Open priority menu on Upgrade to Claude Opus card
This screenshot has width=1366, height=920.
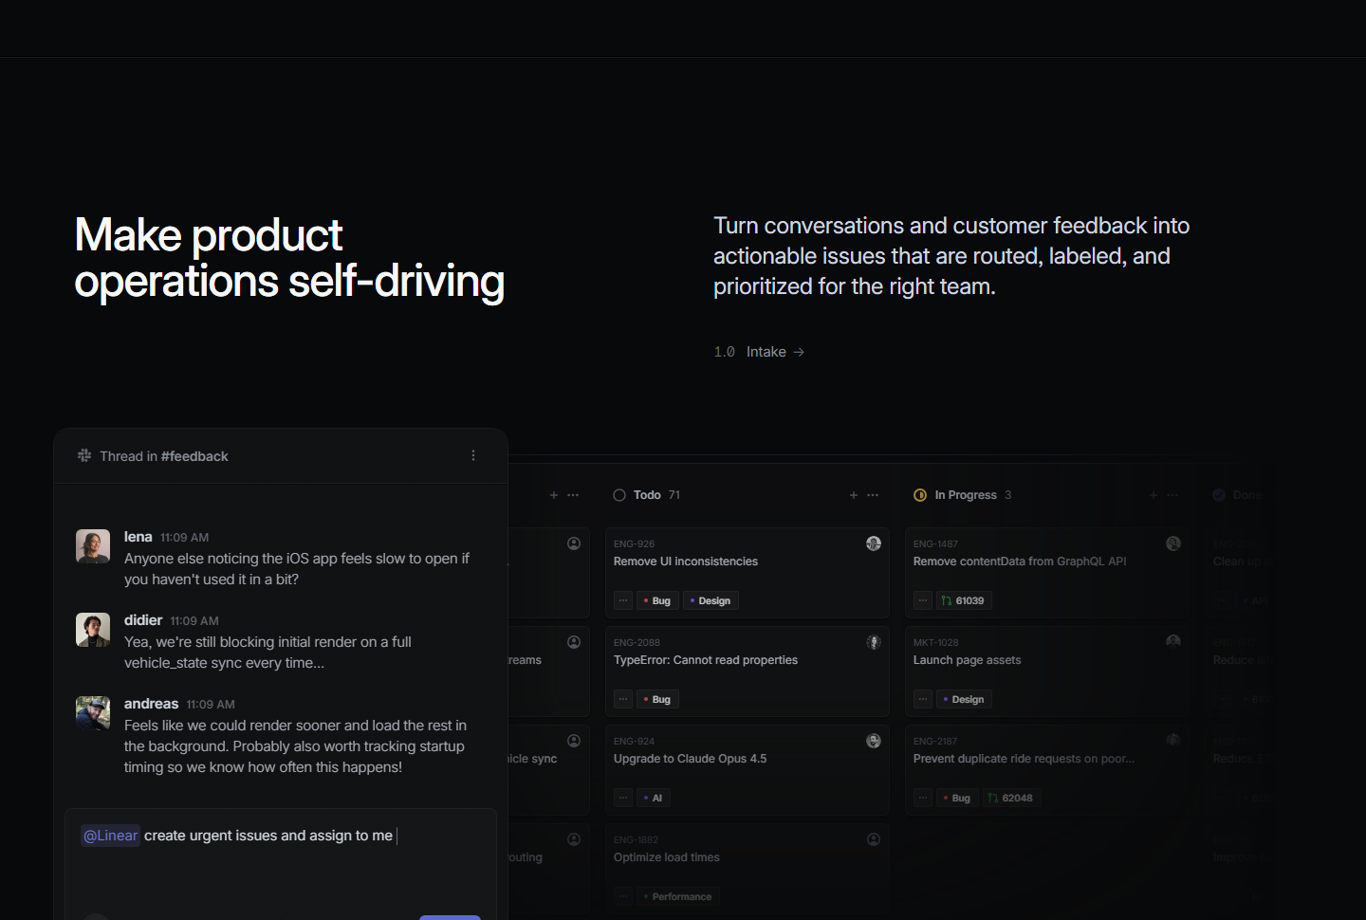point(623,798)
